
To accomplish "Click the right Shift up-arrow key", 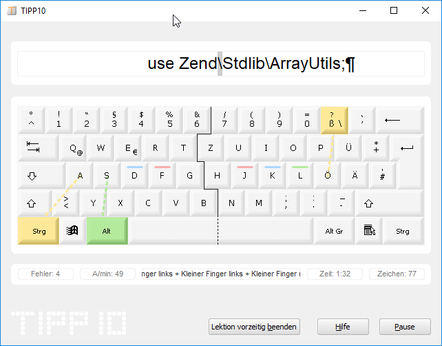I will 390,203.
